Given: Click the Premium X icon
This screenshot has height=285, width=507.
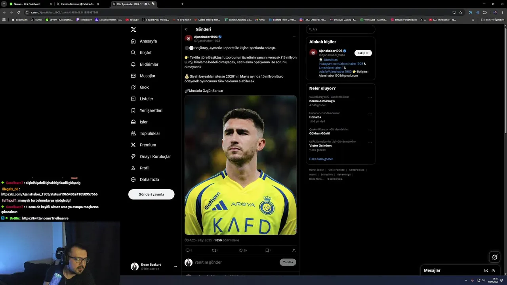Looking at the screenshot, I should point(133,145).
